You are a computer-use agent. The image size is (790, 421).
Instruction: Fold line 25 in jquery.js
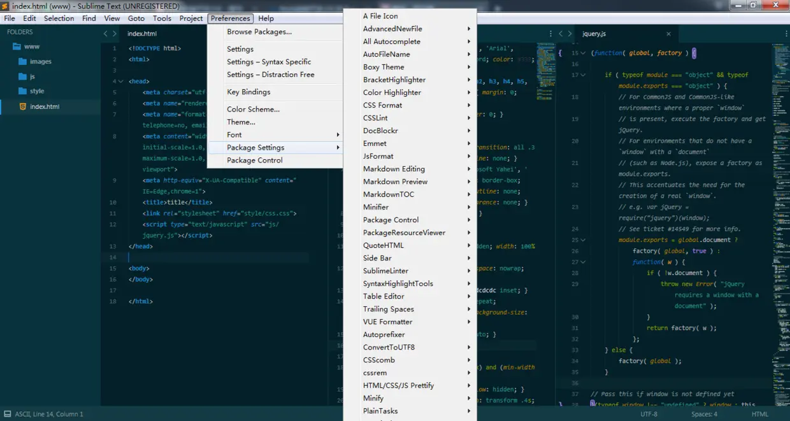coord(583,240)
